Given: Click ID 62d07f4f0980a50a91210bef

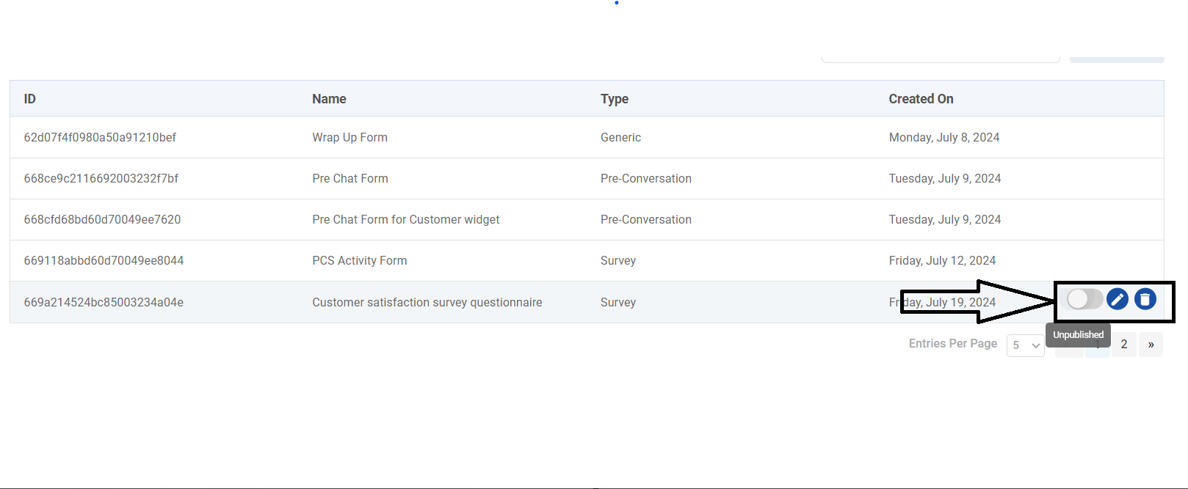Looking at the screenshot, I should [x=100, y=138].
